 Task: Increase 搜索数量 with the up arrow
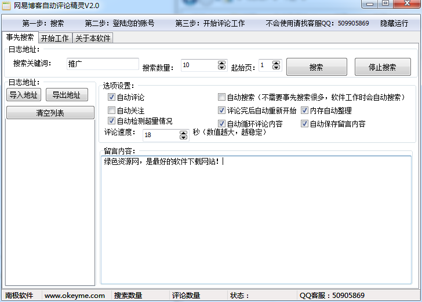click(x=222, y=63)
